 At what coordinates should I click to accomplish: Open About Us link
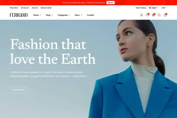tap(35, 8)
